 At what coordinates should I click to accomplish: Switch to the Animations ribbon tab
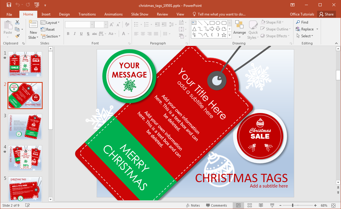113,14
